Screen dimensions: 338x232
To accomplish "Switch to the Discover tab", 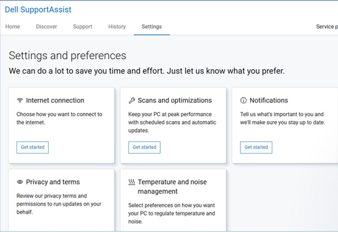I will coord(46,27).
